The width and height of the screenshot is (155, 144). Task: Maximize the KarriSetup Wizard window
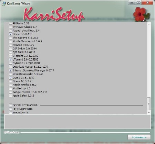[x=138, y=3]
